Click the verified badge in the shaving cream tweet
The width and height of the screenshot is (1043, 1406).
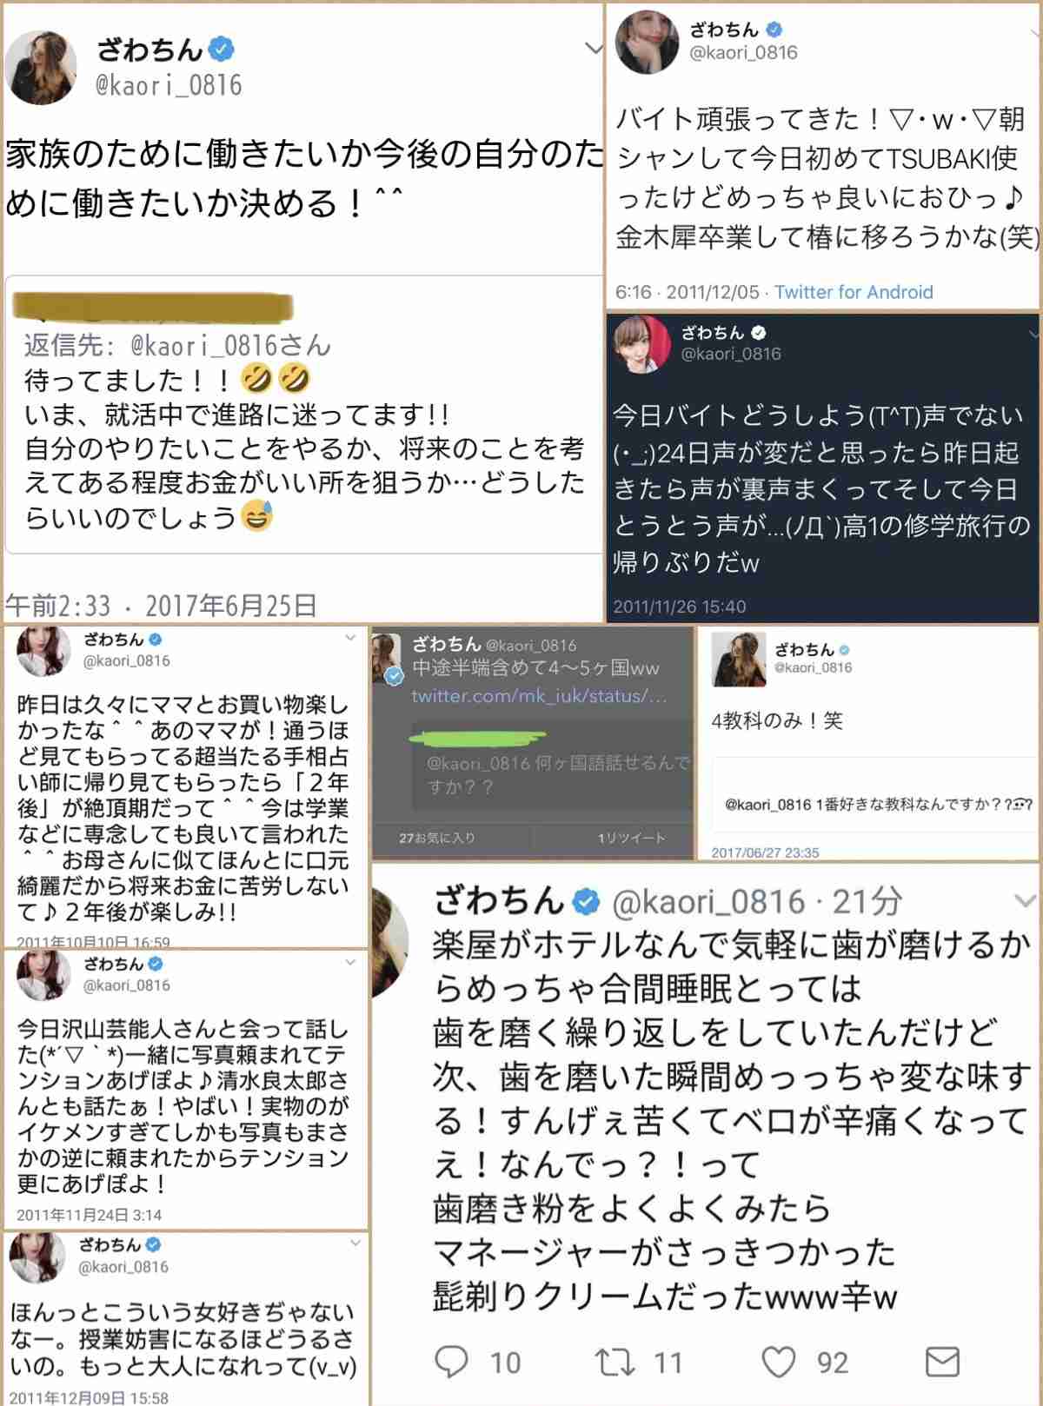(587, 902)
